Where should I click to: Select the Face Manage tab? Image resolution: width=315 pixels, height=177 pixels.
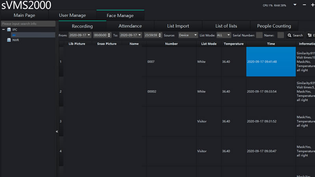pyautogui.click(x=120, y=15)
